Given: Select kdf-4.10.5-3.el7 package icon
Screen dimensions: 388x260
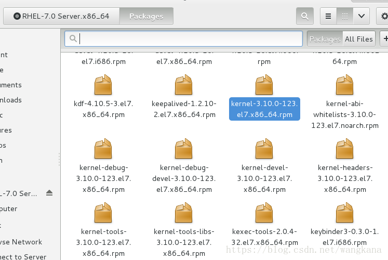Looking at the screenshot, I should 103,85.
